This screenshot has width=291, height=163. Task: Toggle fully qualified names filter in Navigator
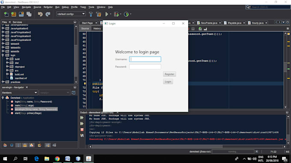coord(39,145)
